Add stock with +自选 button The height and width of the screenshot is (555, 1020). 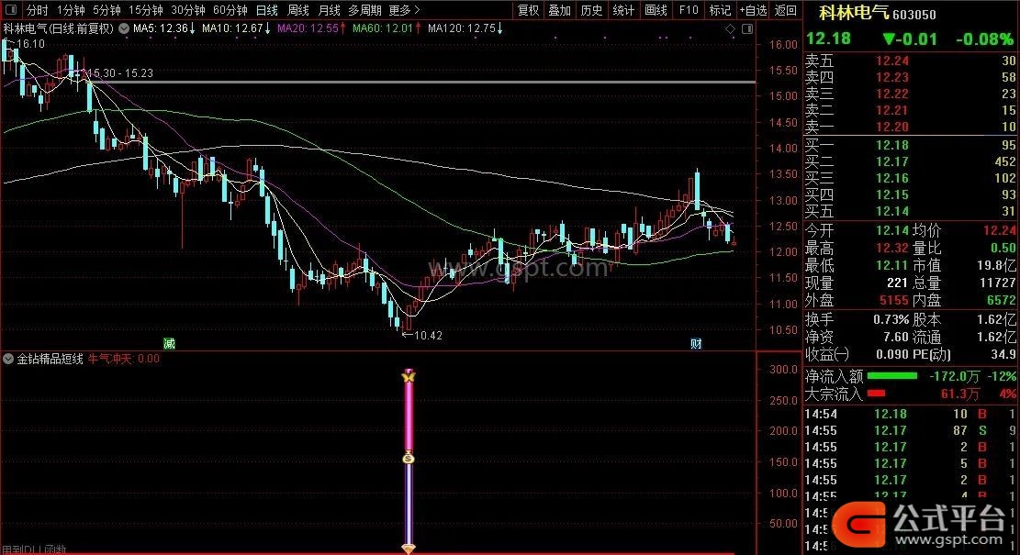click(x=753, y=10)
